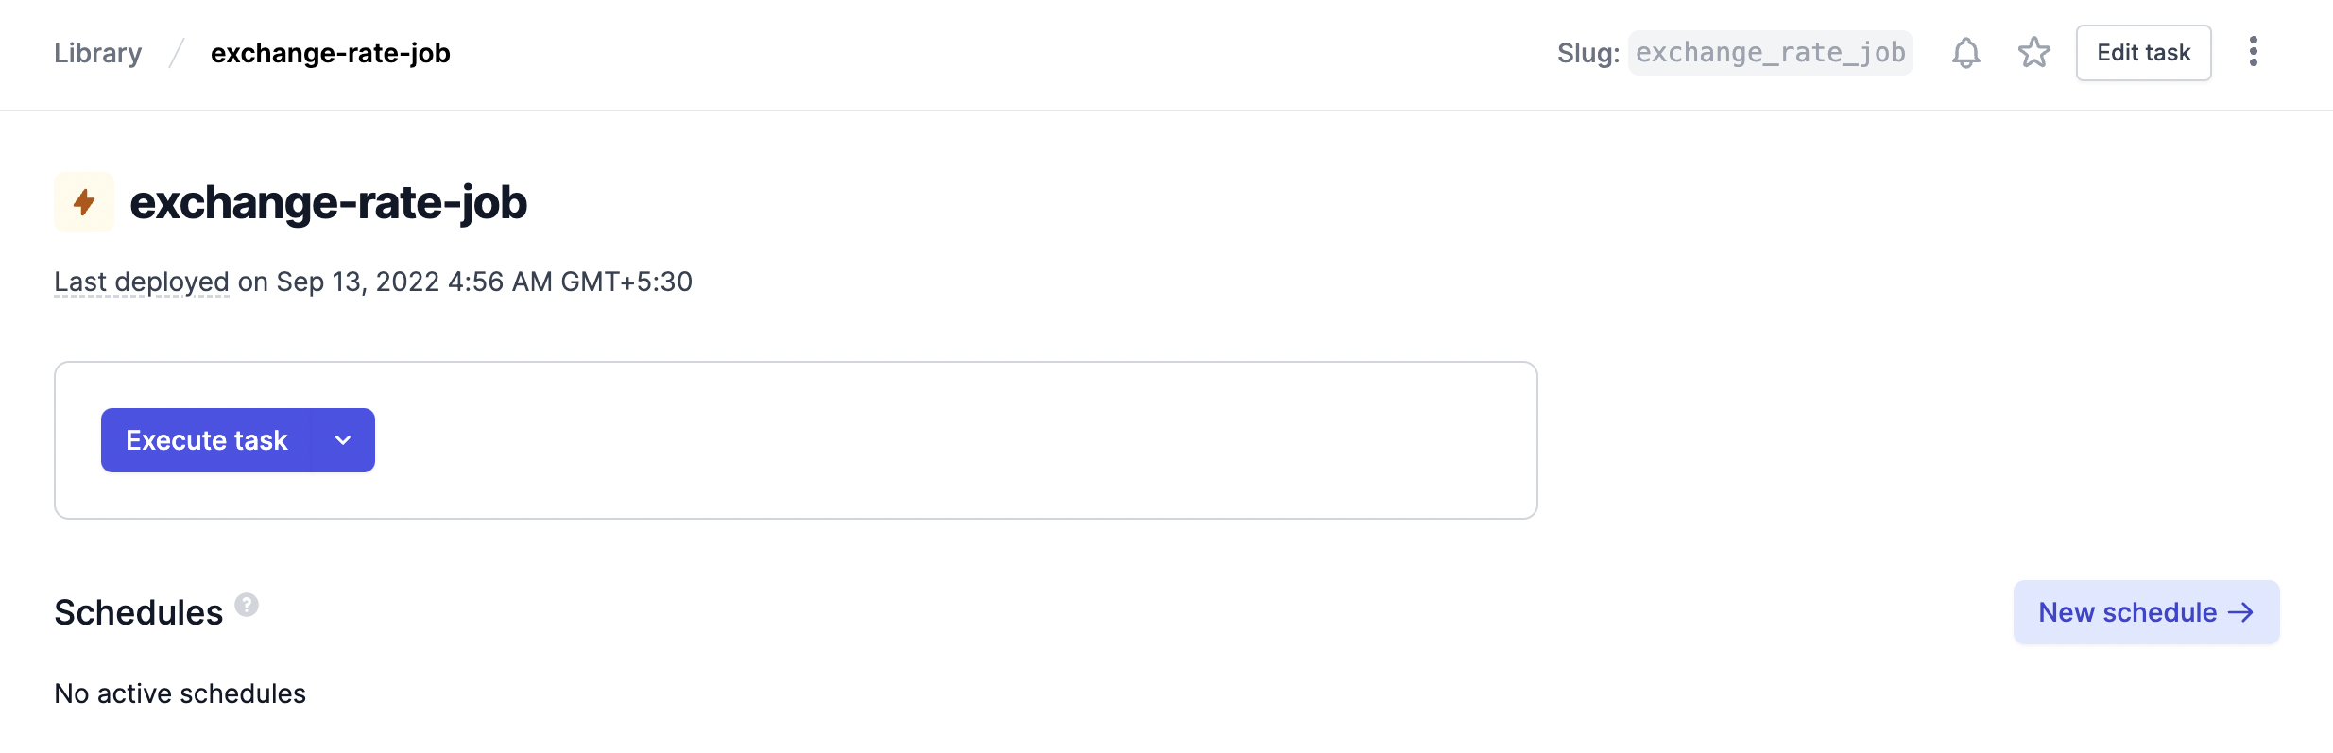Open notifications via the bell icon
Viewport: 2333px width, 753px height.
1965,53
